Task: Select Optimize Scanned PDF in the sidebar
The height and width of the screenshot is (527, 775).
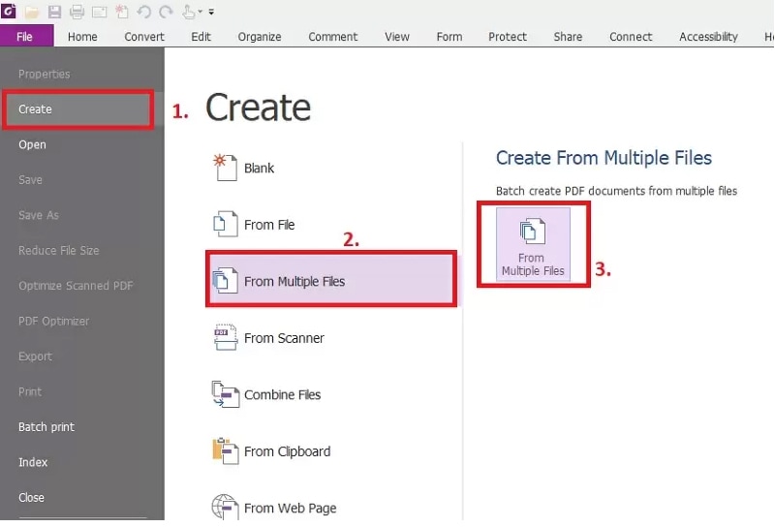Action: [x=76, y=286]
